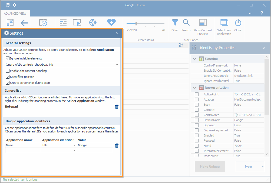This screenshot has width=271, height=183.
Task: Click the Google value input field
Action: (95, 145)
